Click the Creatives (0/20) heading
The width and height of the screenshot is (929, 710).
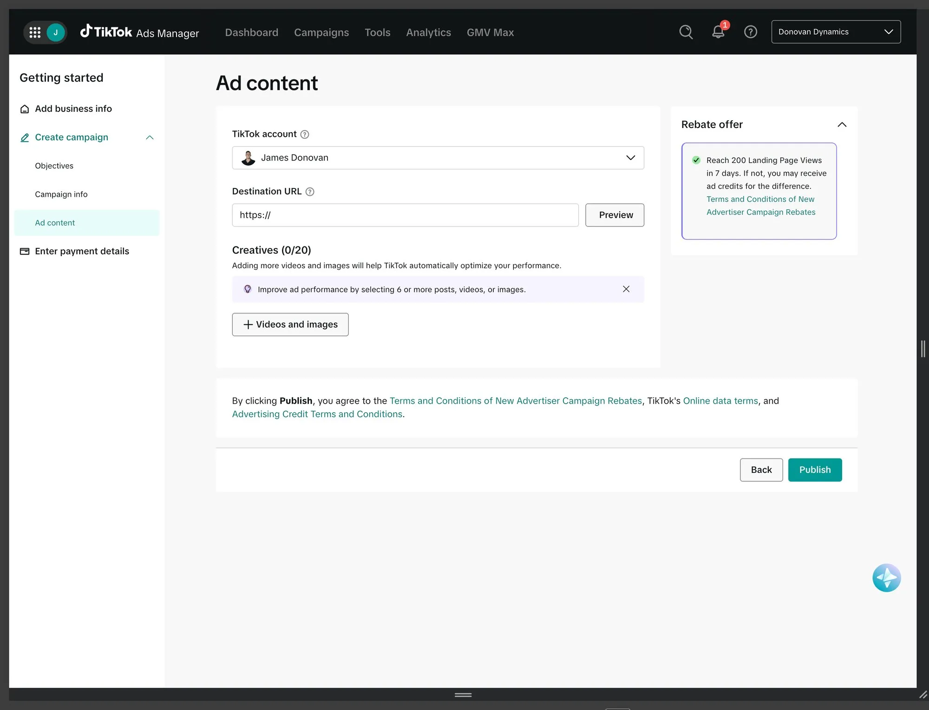click(x=272, y=250)
